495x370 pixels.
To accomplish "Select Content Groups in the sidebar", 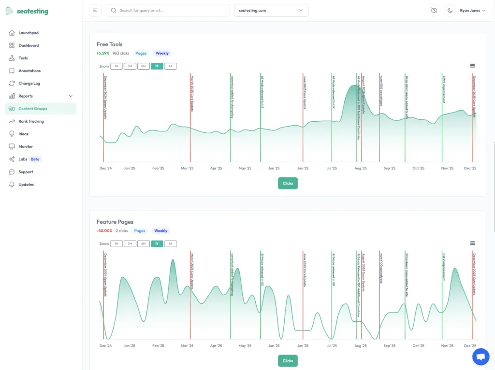I will point(11,108).
